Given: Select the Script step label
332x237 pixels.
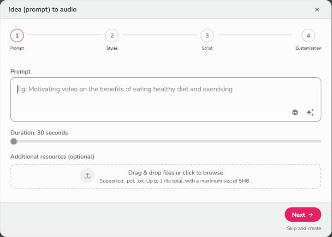Looking at the screenshot, I should click(x=207, y=48).
